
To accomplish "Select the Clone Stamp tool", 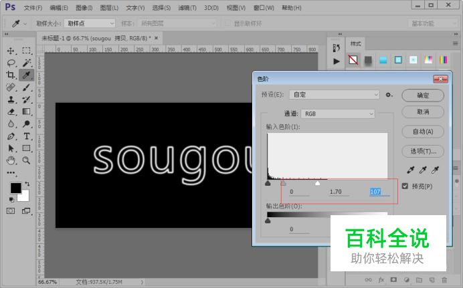I will (11, 100).
